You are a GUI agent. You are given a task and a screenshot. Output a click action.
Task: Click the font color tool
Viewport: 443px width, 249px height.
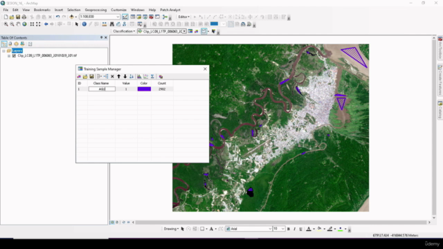click(309, 229)
